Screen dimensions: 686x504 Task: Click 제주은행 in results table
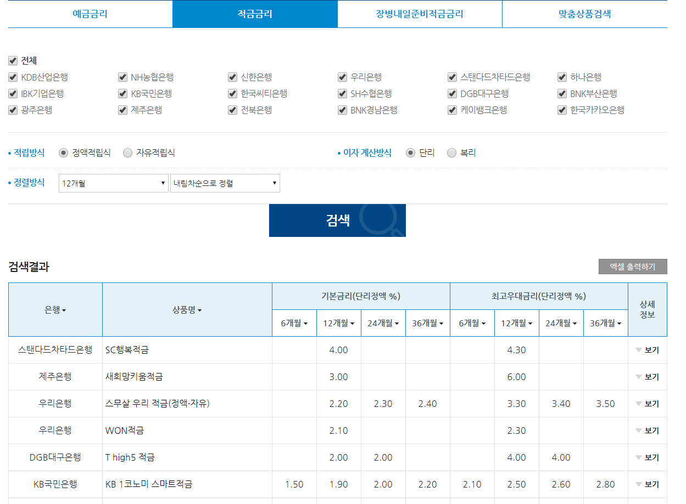point(55,376)
